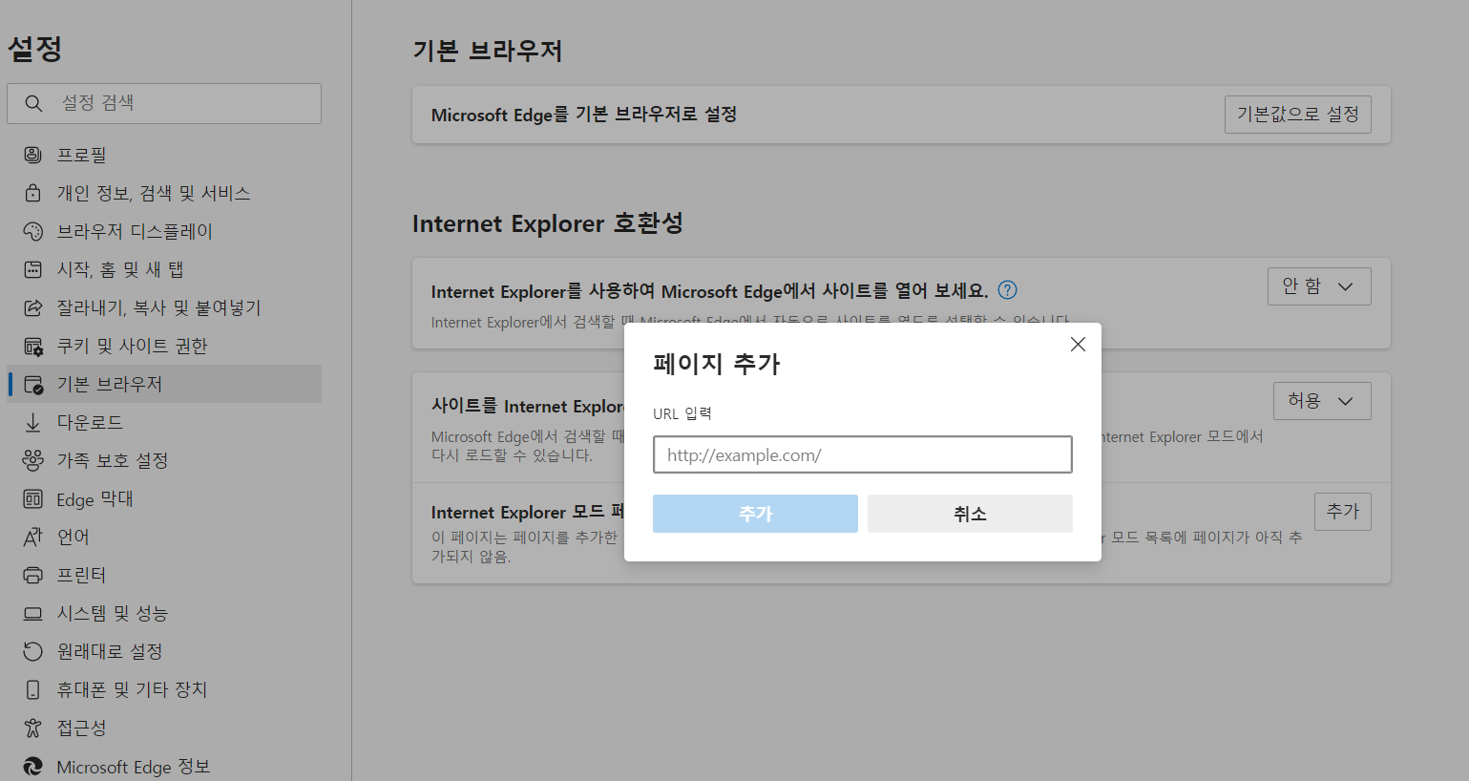
Task: Open 휴대폰 및 기타 장치 settings
Action: (164, 689)
